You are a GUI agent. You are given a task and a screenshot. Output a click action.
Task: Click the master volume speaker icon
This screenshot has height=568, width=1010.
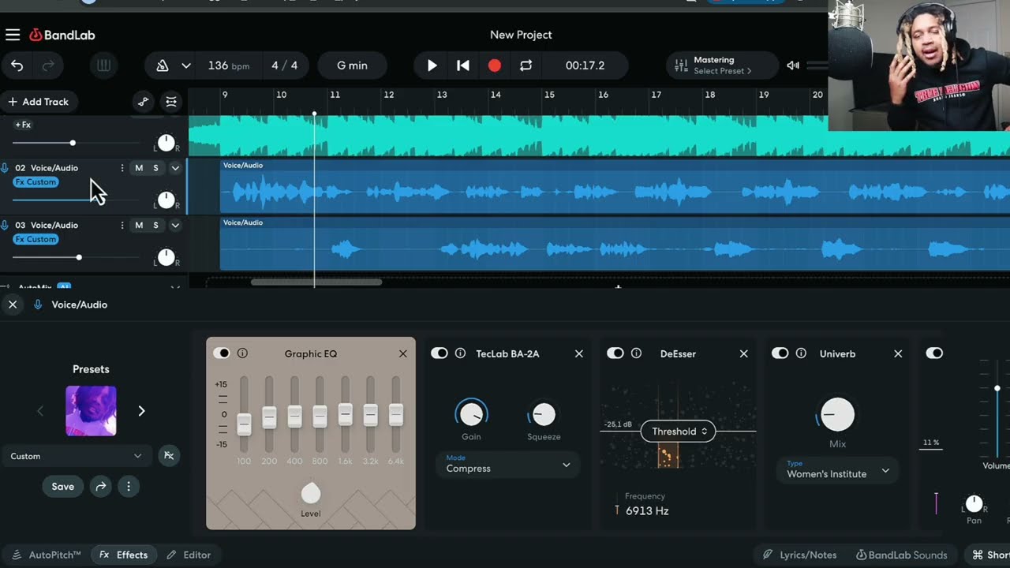(x=793, y=65)
